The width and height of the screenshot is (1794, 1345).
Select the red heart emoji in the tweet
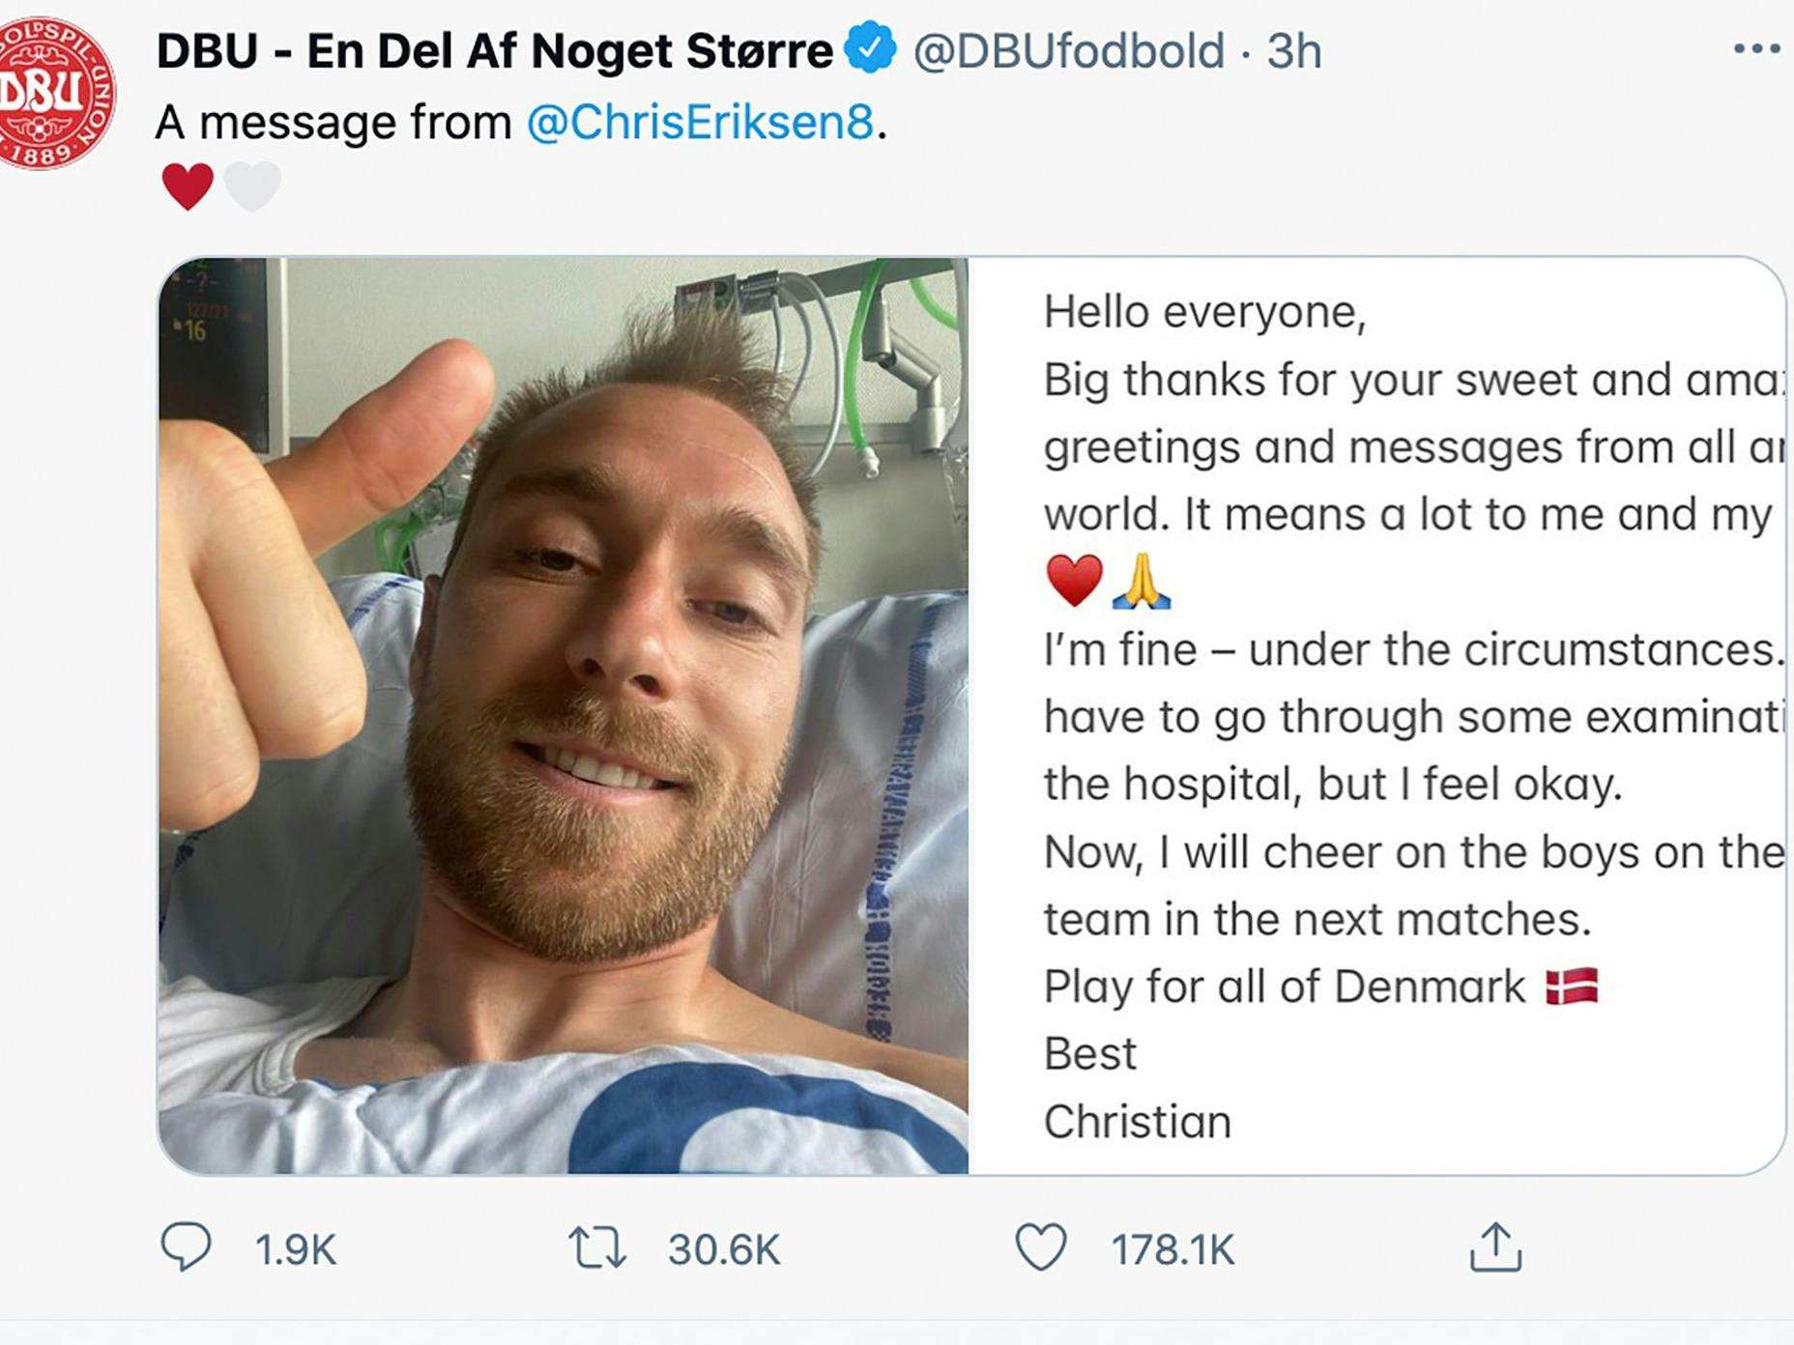187,184
